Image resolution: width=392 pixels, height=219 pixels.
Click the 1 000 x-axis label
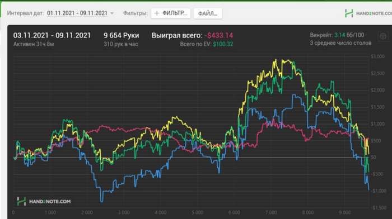pos(50,212)
